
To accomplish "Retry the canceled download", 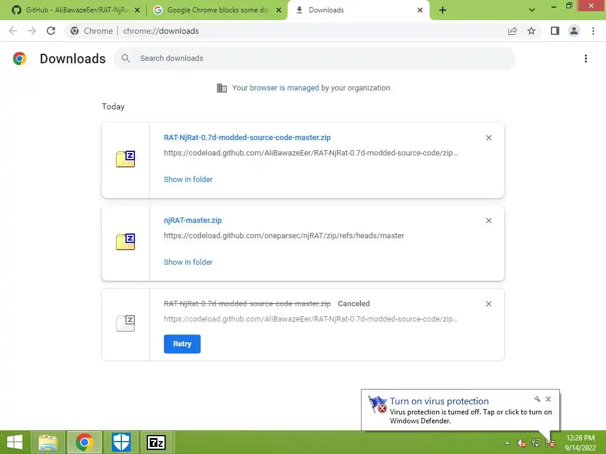I will [x=182, y=344].
